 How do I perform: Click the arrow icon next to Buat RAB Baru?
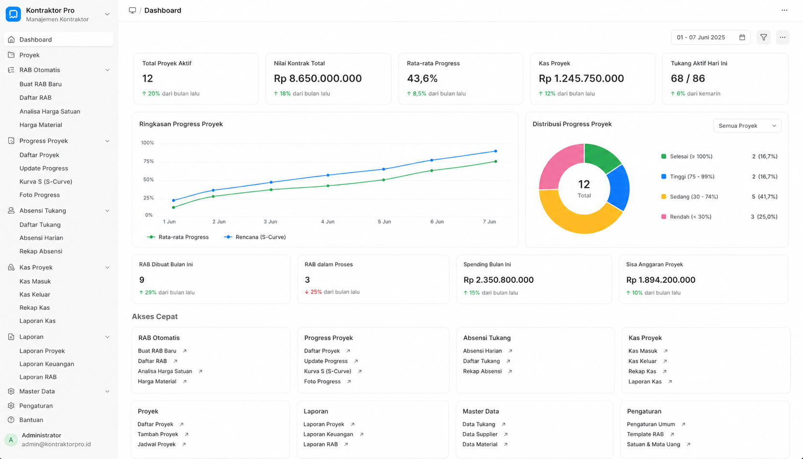[185, 351]
